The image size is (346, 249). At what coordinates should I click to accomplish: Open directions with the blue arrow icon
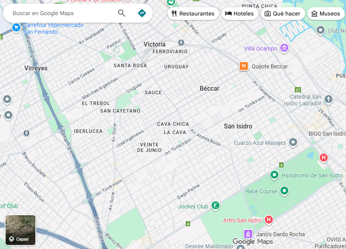coord(142,13)
